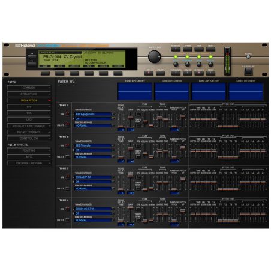Open the Keyboard panel
271x271 pixels.
176,49
